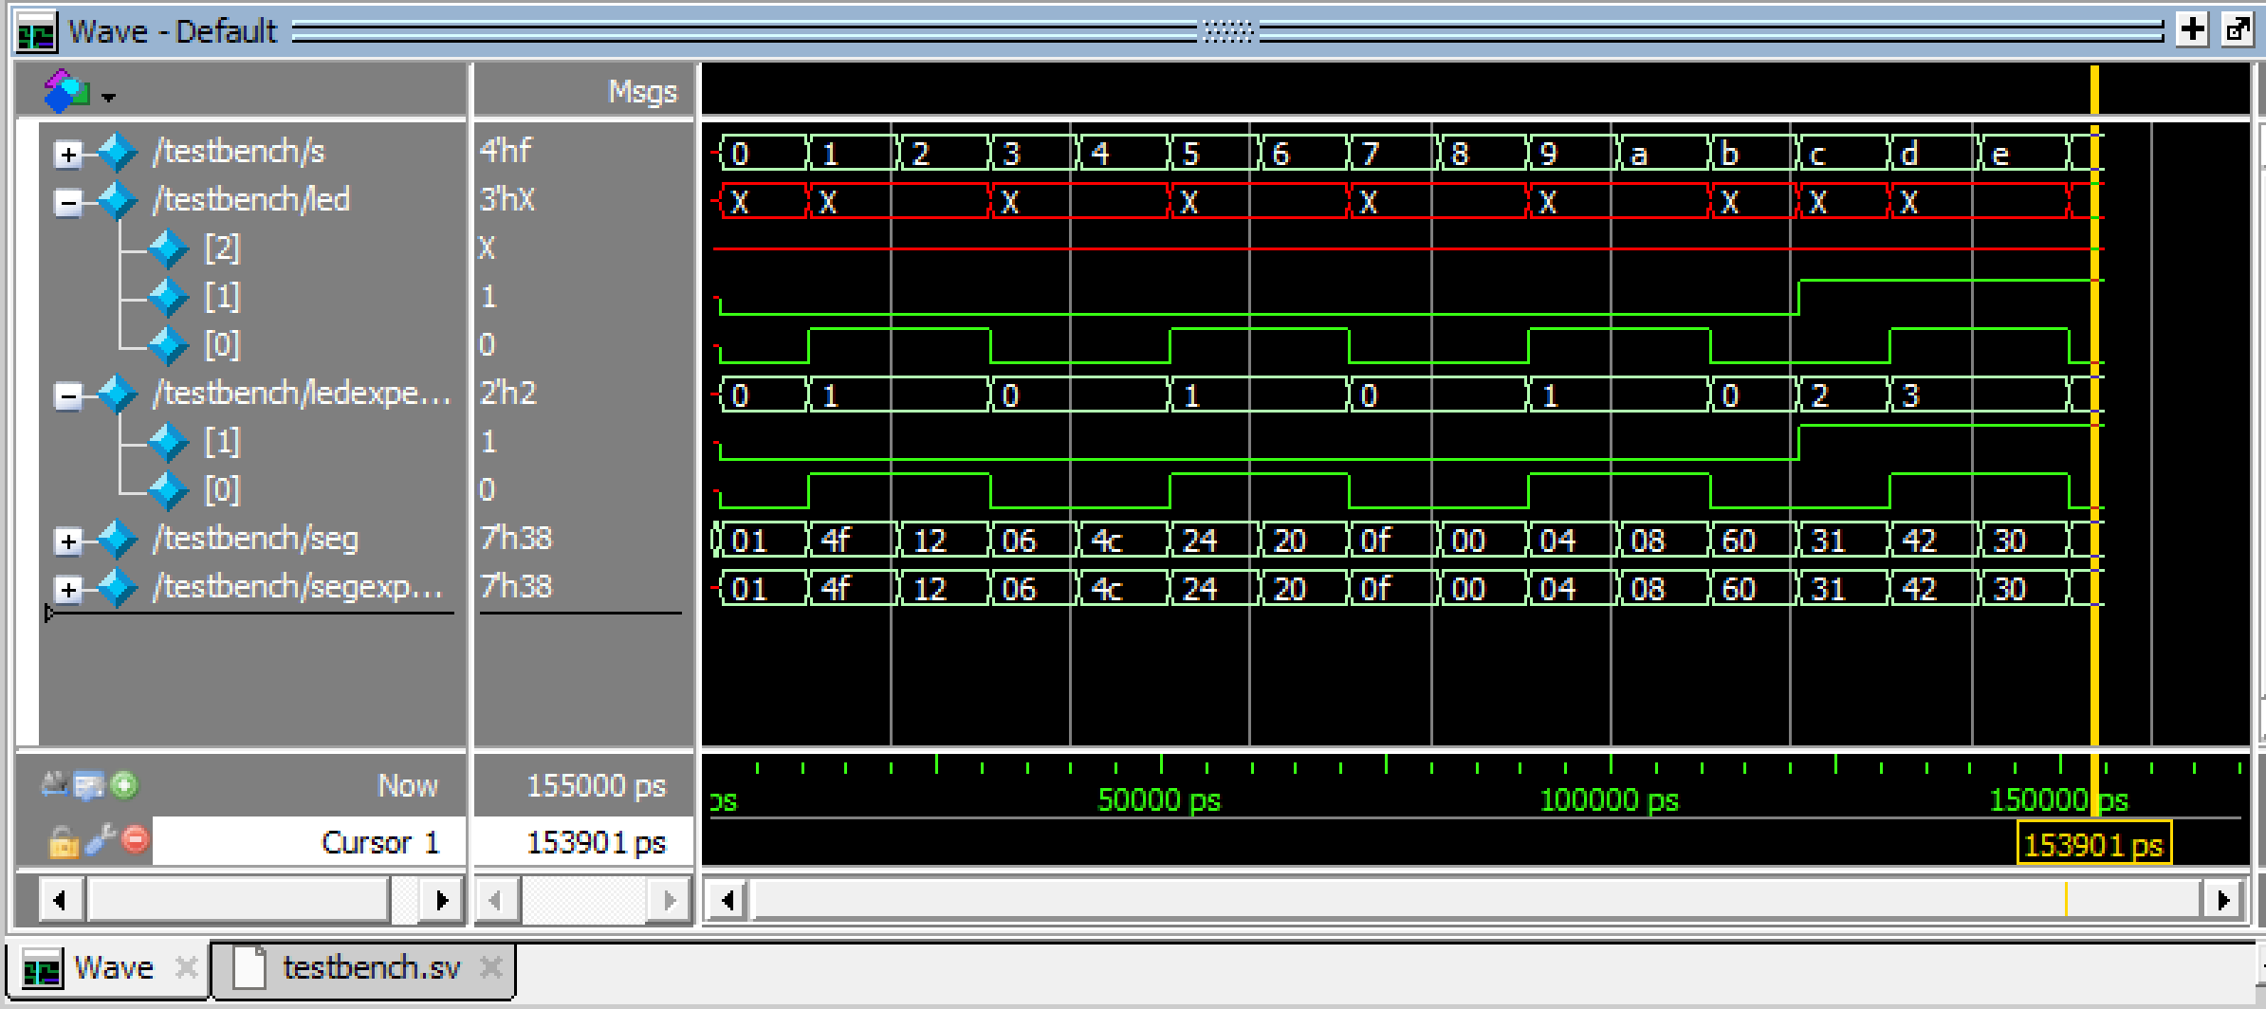Select the Wave tab

coord(112,968)
